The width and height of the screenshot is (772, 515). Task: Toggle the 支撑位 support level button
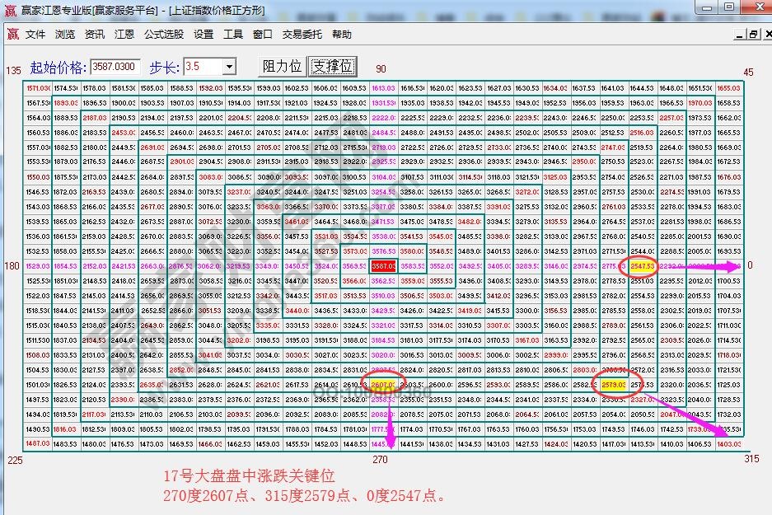[x=330, y=66]
